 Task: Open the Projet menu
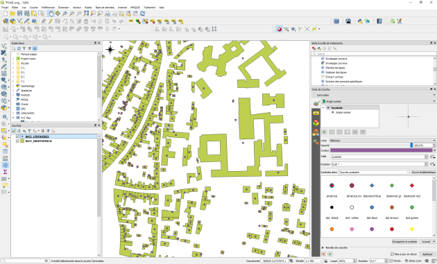[x=5, y=7]
